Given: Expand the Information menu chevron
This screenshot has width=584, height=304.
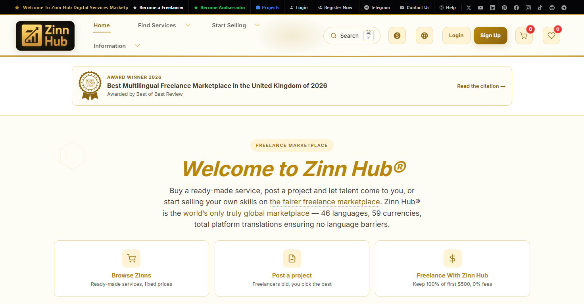Looking at the screenshot, I should [x=137, y=46].
